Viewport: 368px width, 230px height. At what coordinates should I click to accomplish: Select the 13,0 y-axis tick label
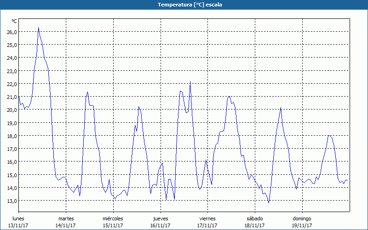[12, 201]
